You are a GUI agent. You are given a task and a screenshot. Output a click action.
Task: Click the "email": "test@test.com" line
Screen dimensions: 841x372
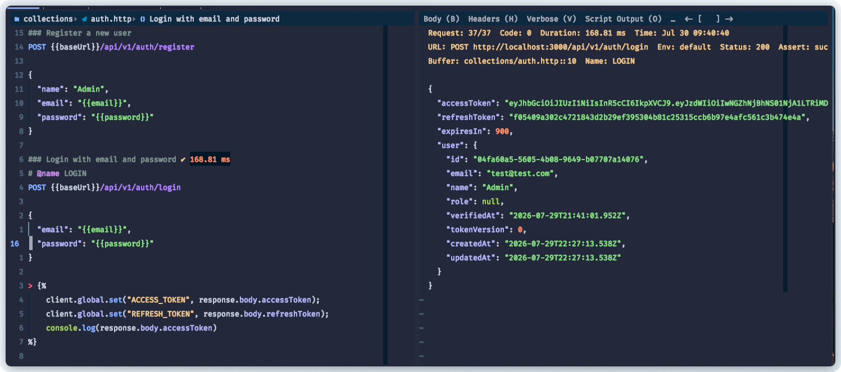pos(502,174)
